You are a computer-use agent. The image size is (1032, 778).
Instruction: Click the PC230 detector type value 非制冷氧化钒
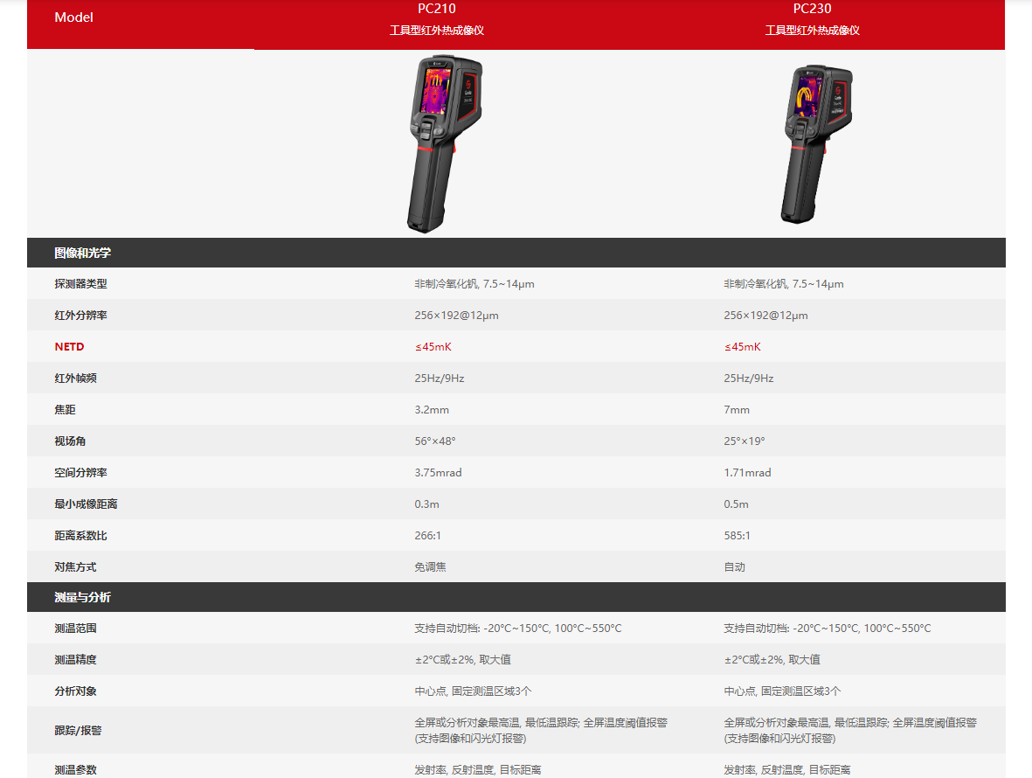(x=783, y=284)
